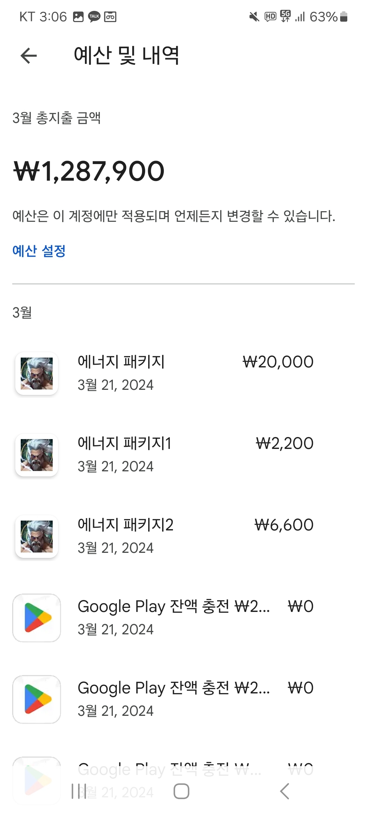Viewport: 367px width, 815px height.
Task: Select the ₩20,000 price amount
Action: (x=278, y=362)
